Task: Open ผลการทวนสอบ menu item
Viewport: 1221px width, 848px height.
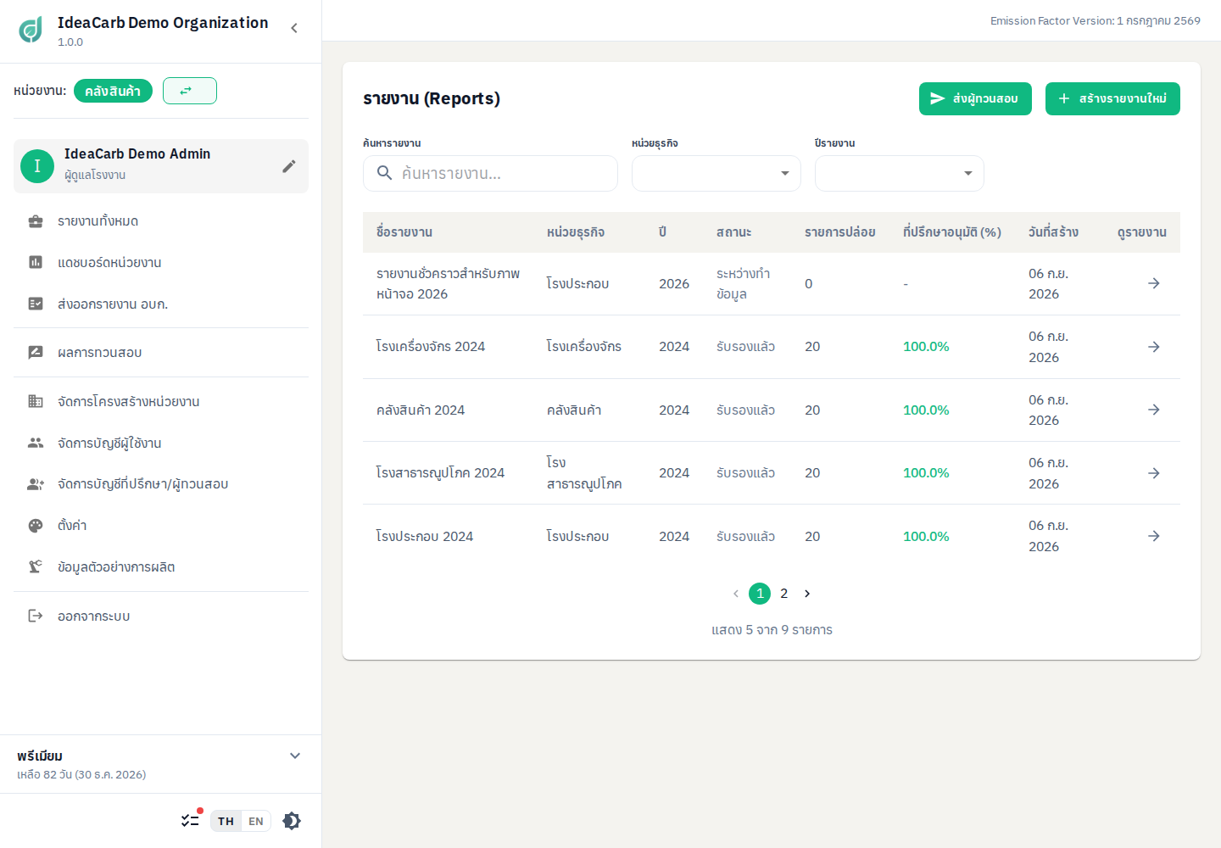Action: (161, 353)
